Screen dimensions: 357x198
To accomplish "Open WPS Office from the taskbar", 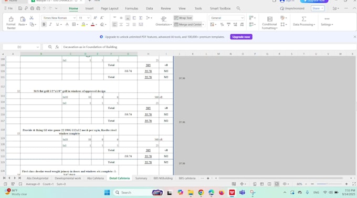I will click(232, 193).
